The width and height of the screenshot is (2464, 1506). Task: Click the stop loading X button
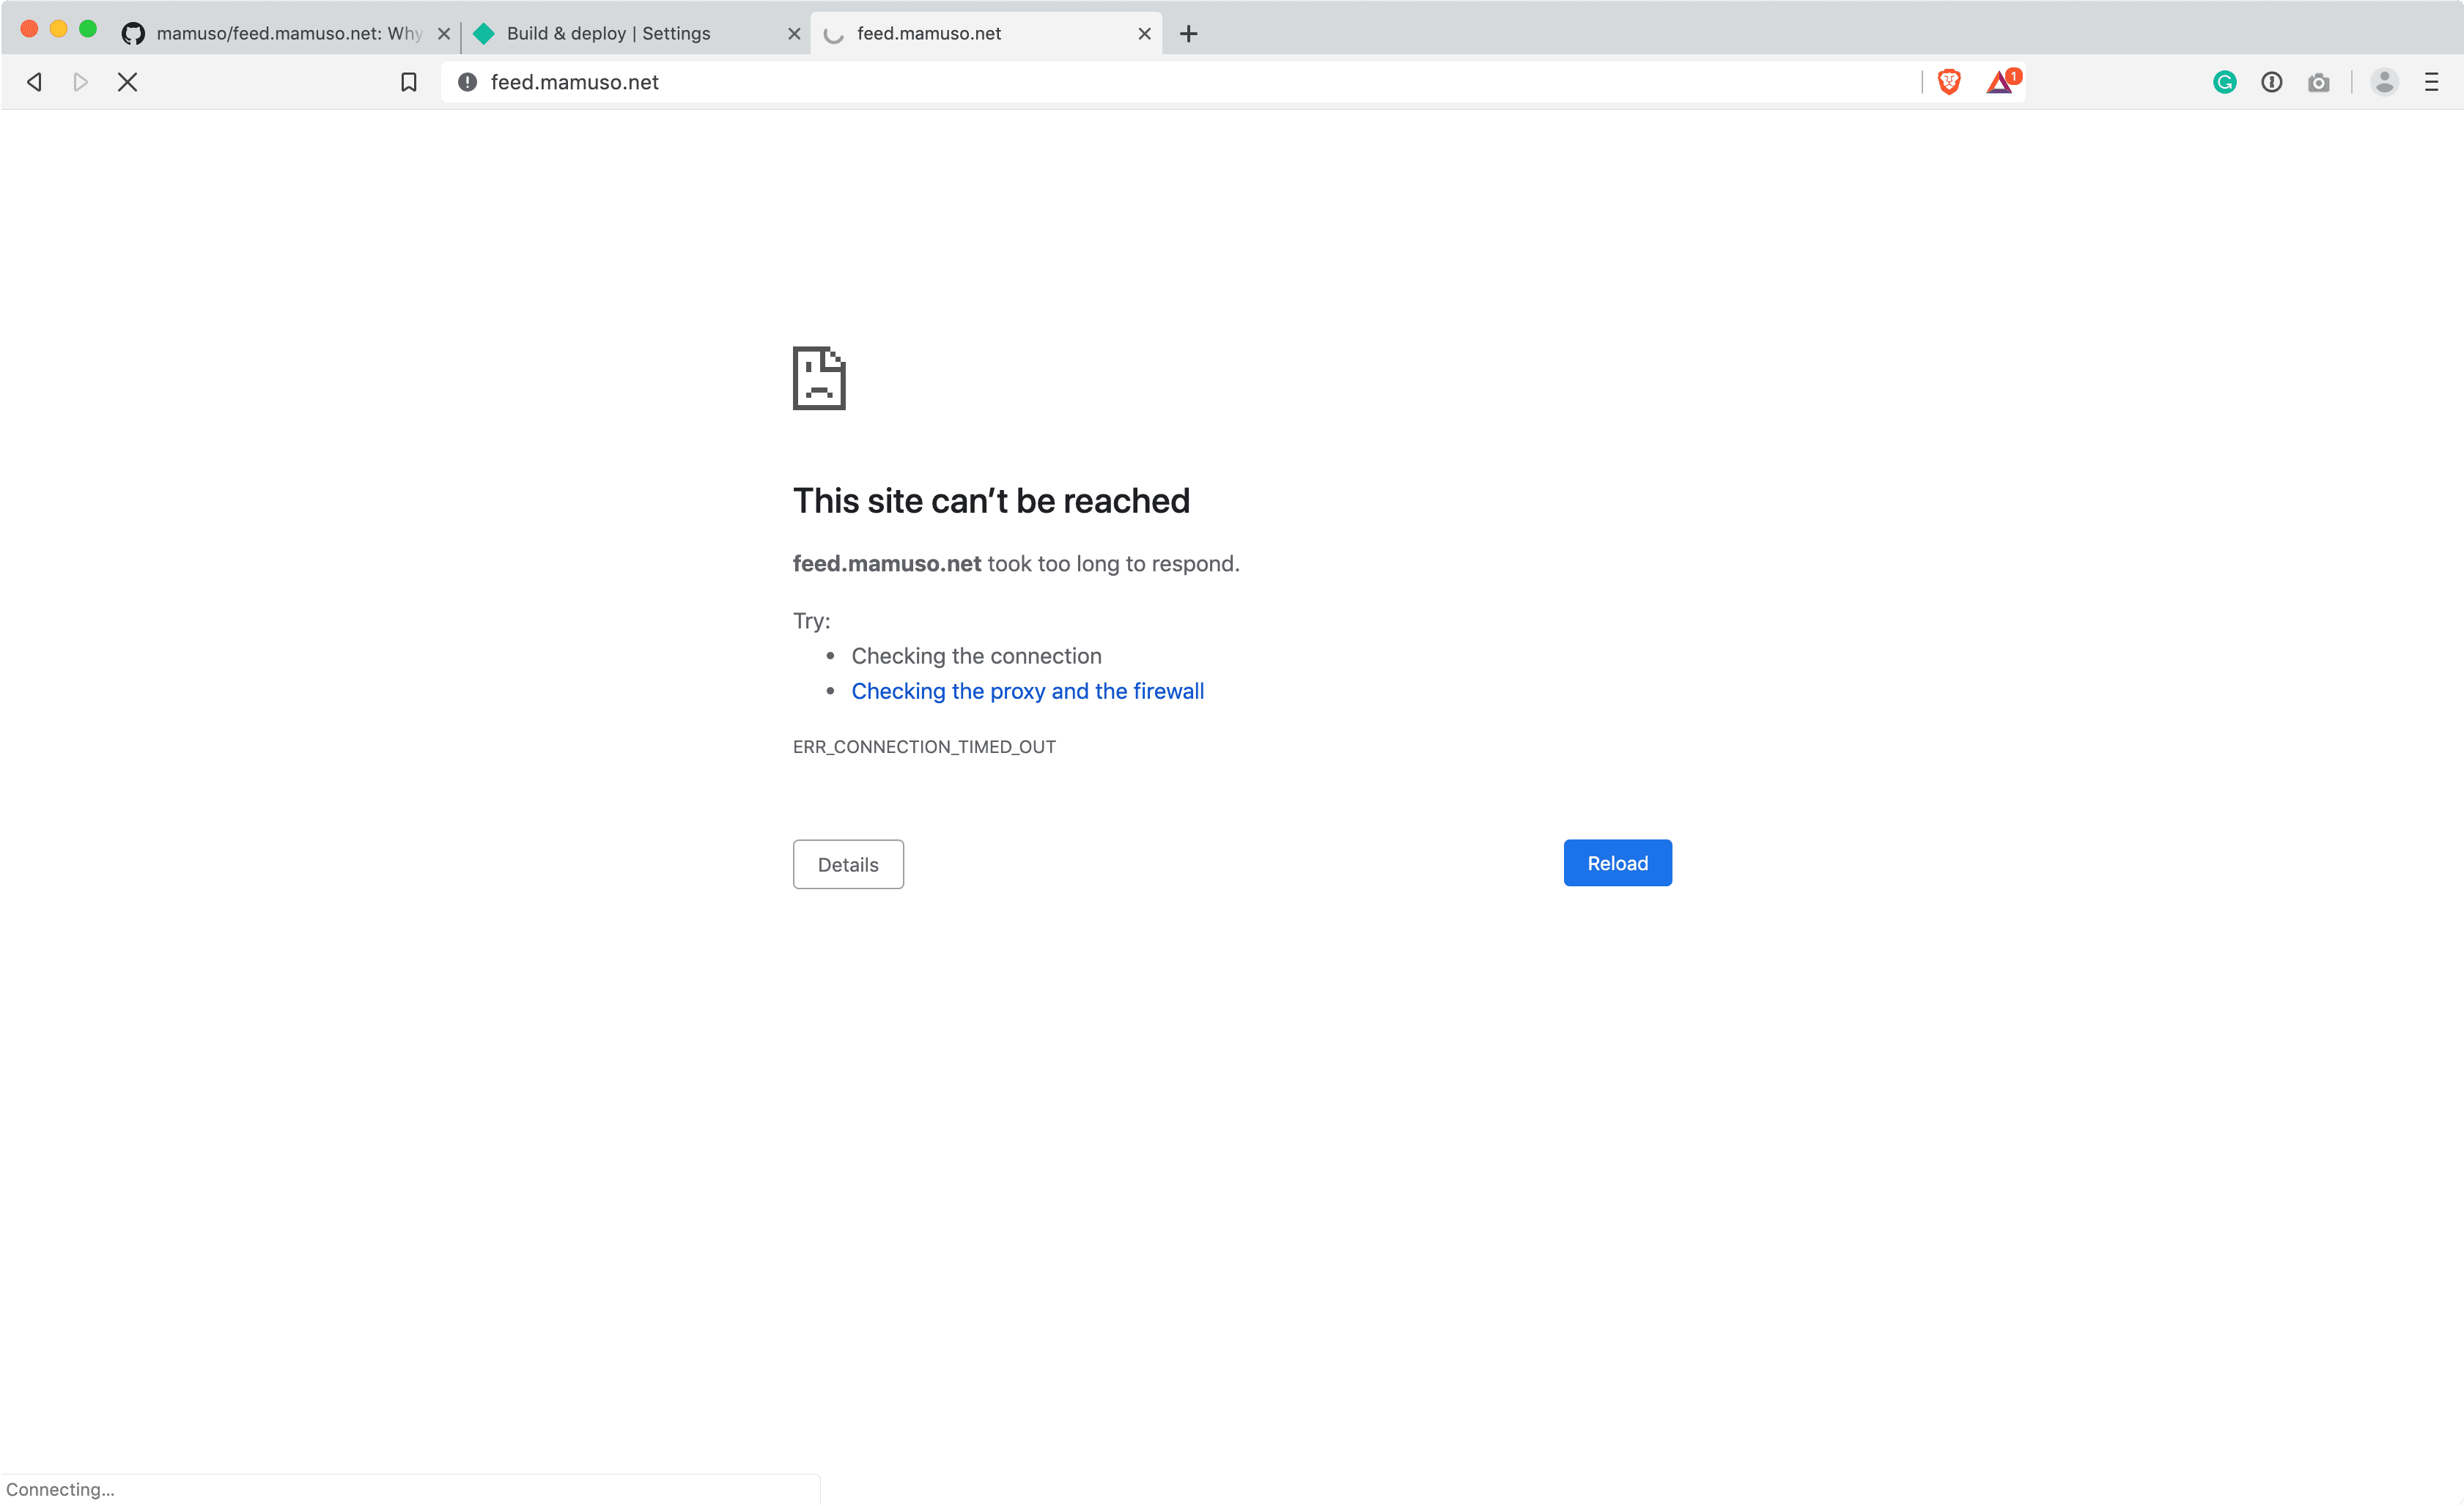click(x=127, y=82)
